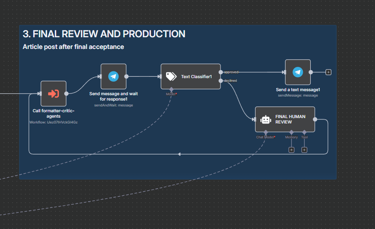Add a Tool sub-node plus button
375x229 pixels.
click(304, 150)
